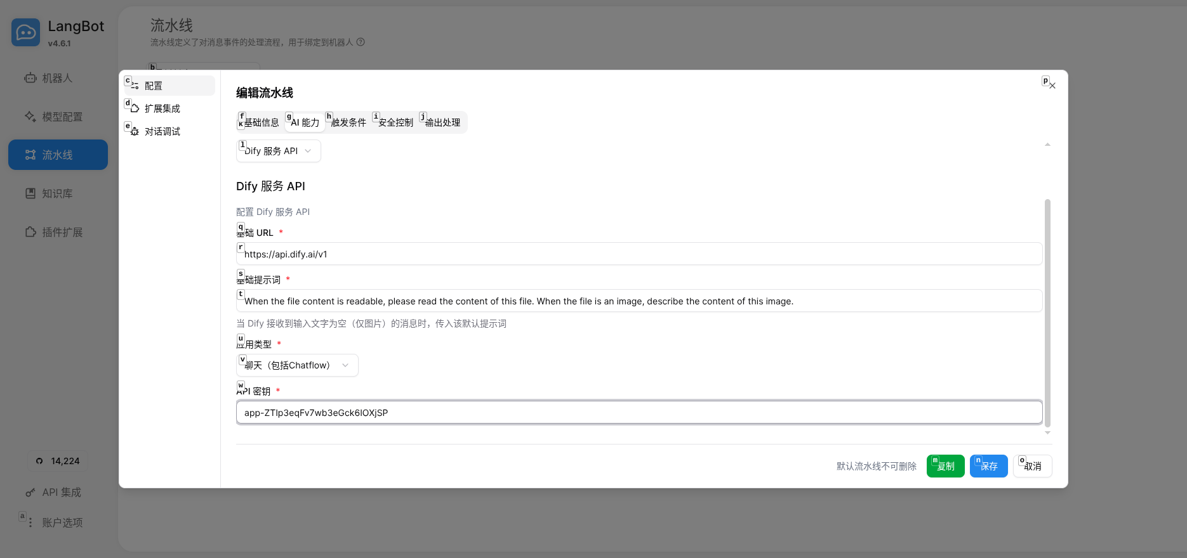The height and width of the screenshot is (558, 1187).
Task: Open the 模型配置 sidebar page
Action: 62,117
